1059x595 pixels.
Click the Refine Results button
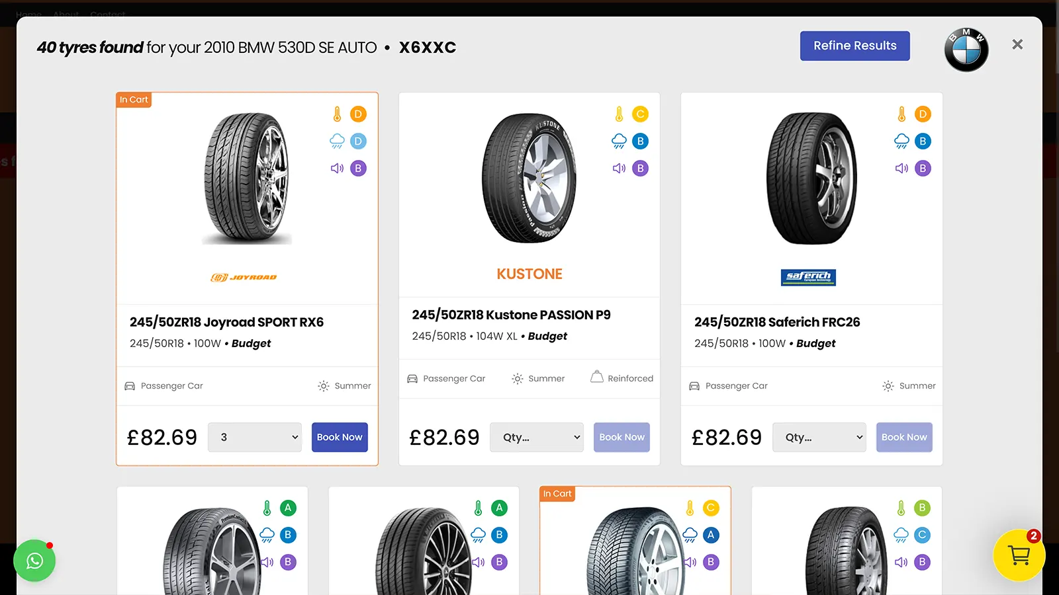point(854,46)
